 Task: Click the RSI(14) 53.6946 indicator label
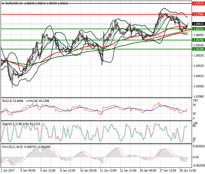13,101
